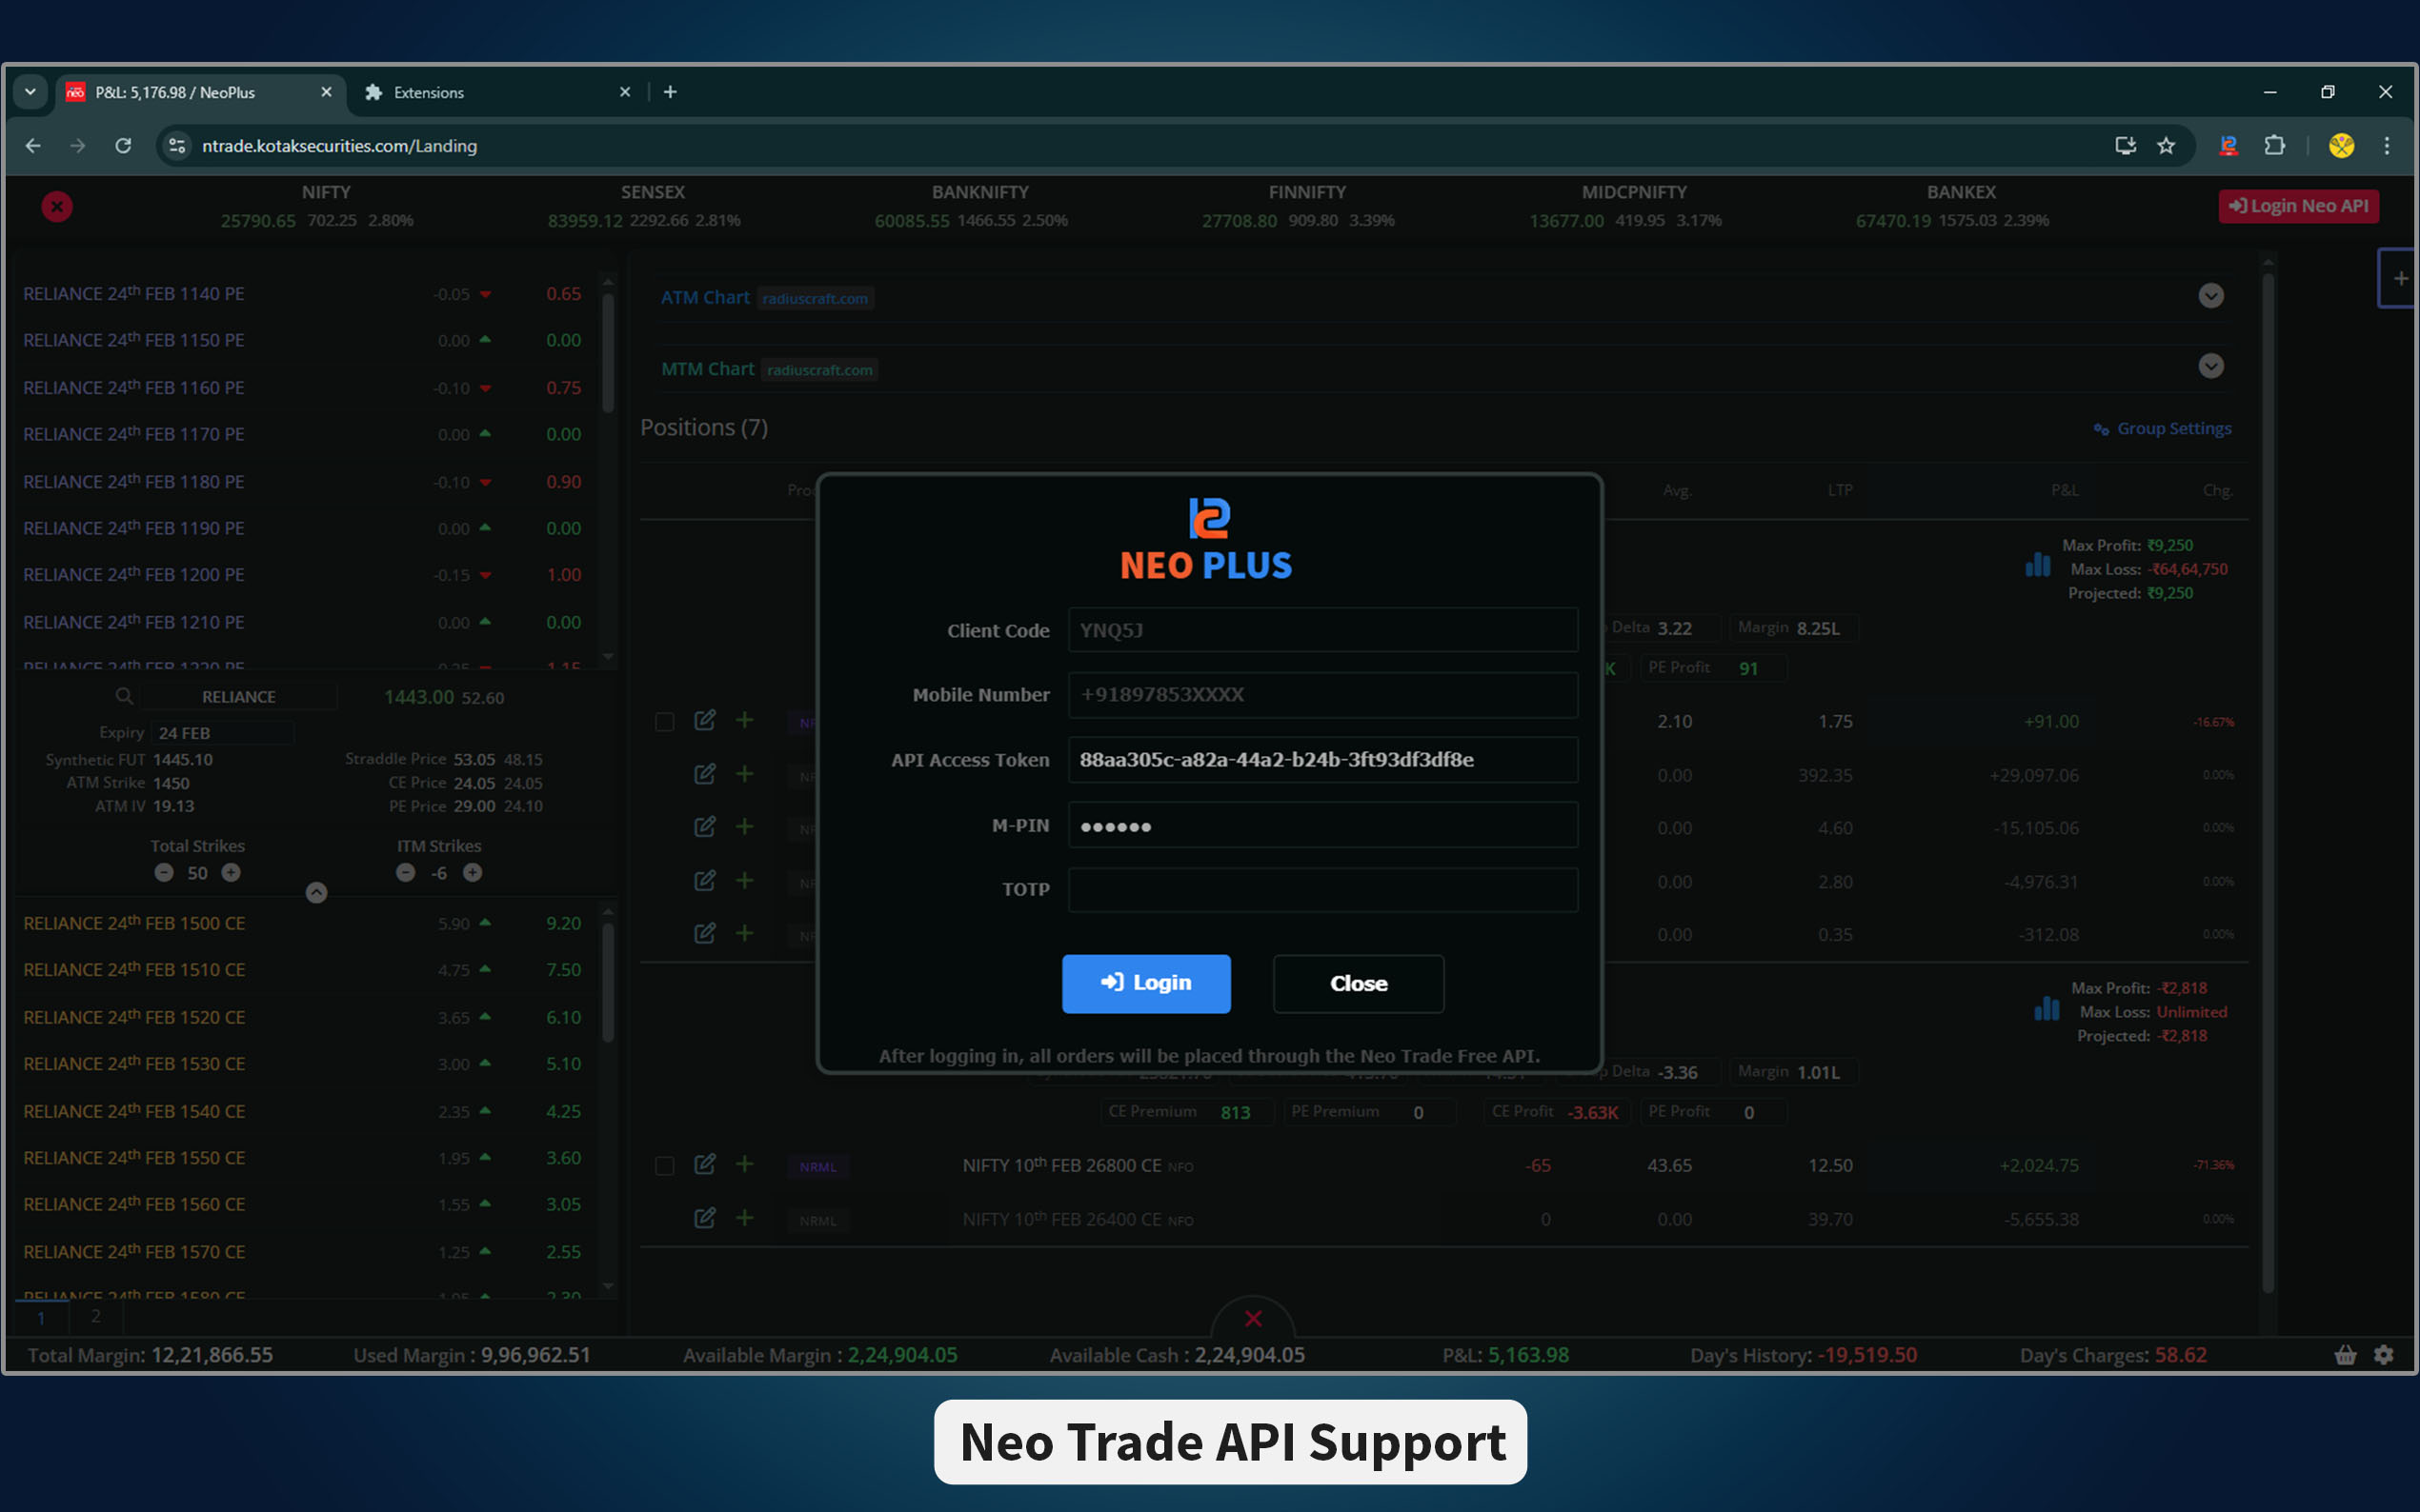Viewport: 2420px width, 1512px height.
Task: Open the settings gear in status bar
Action: click(2384, 1355)
